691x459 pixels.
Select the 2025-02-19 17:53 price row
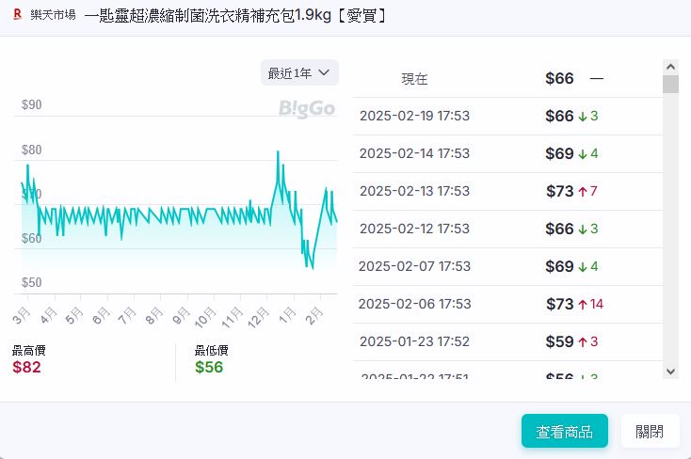[506, 117]
